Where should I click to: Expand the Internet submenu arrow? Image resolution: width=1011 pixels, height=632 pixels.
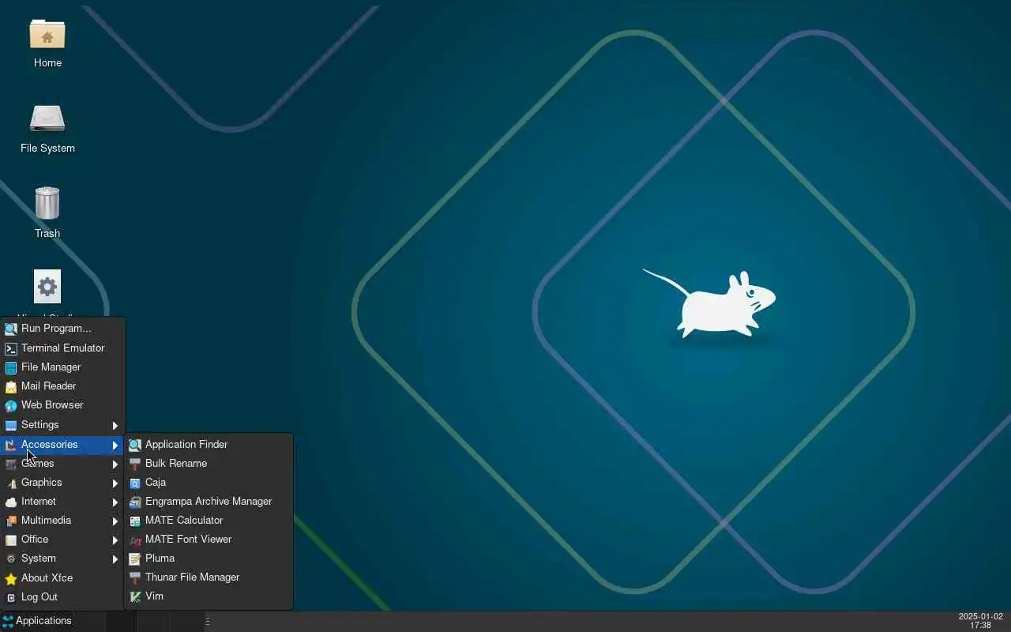click(x=115, y=502)
